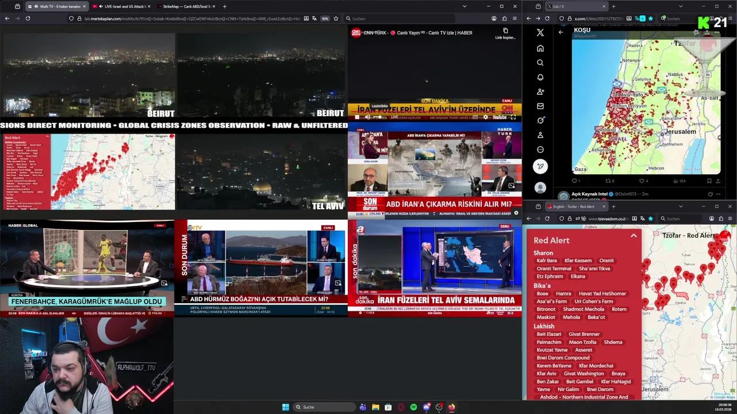
Task: Bookmark the KOŞU map post
Action: tap(709, 181)
